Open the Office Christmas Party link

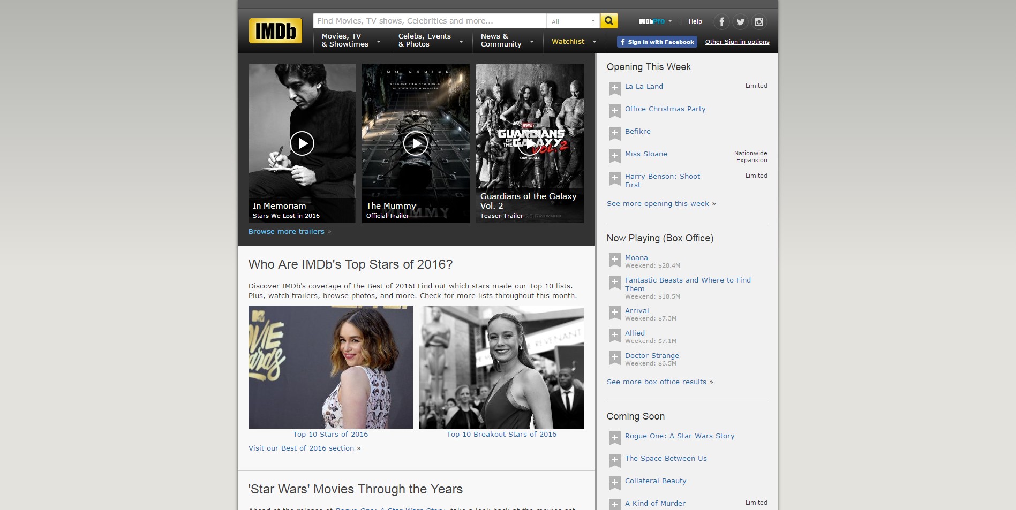[665, 109]
